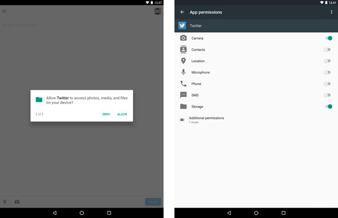338x218 pixels.
Task: Tap the Tweet button in the composer
Action: click(x=153, y=202)
